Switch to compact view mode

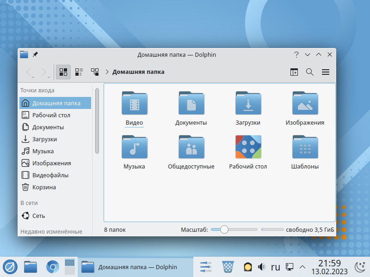[x=79, y=72]
